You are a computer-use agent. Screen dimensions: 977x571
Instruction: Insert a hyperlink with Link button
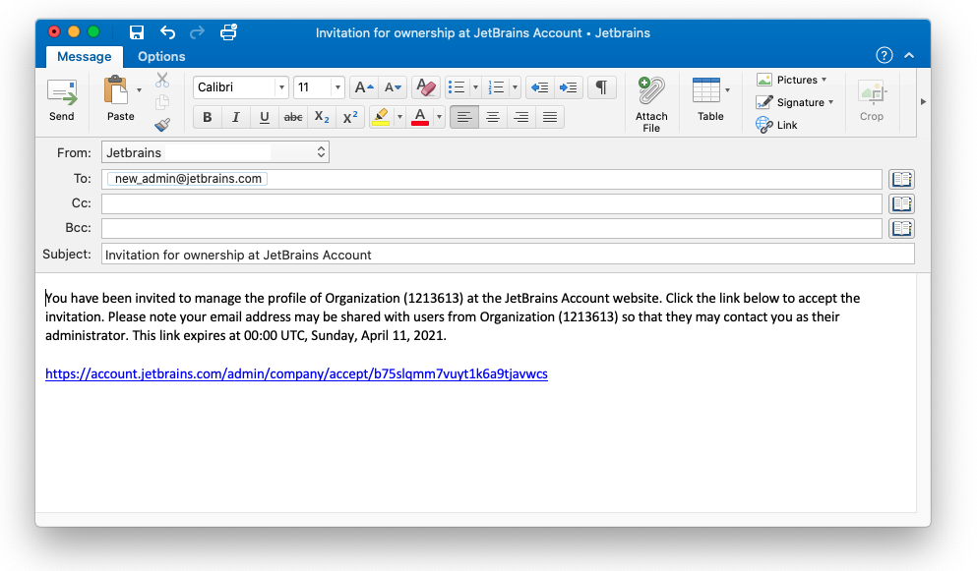776,125
